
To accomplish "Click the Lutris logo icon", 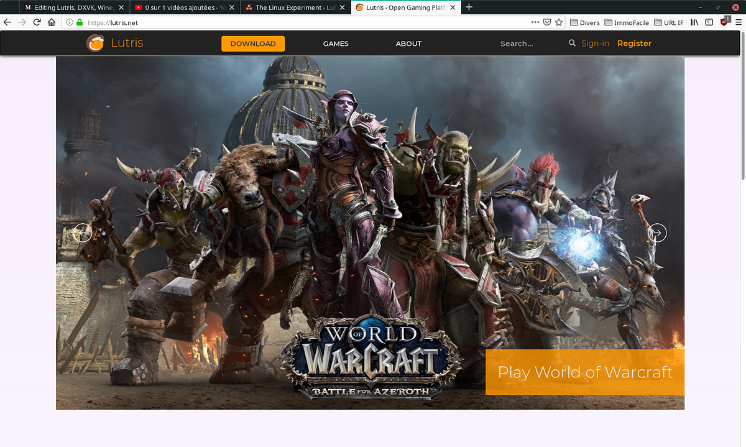I will [x=95, y=44].
